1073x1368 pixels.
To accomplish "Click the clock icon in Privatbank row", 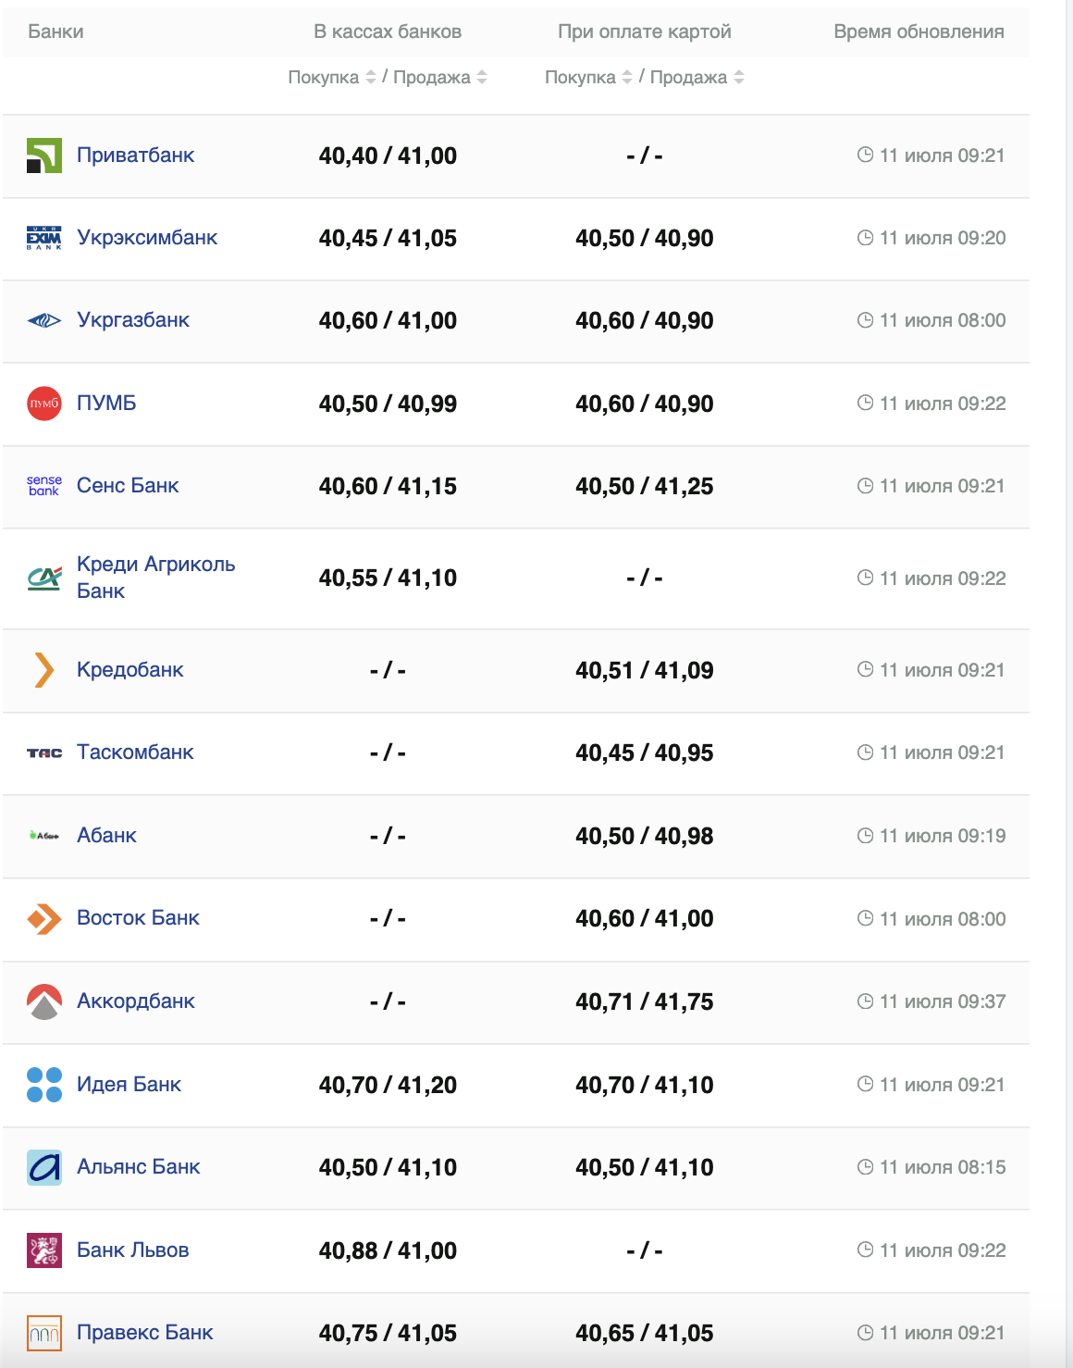I will 865,155.
